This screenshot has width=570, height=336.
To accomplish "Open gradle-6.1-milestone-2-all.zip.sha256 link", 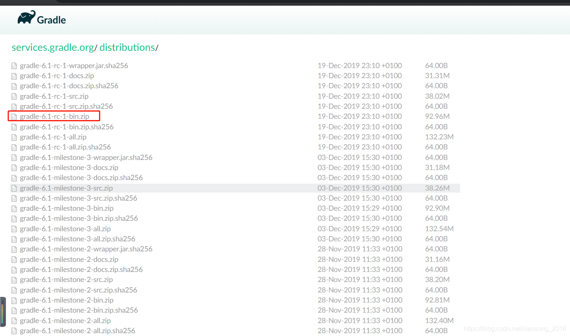I will click(78, 331).
